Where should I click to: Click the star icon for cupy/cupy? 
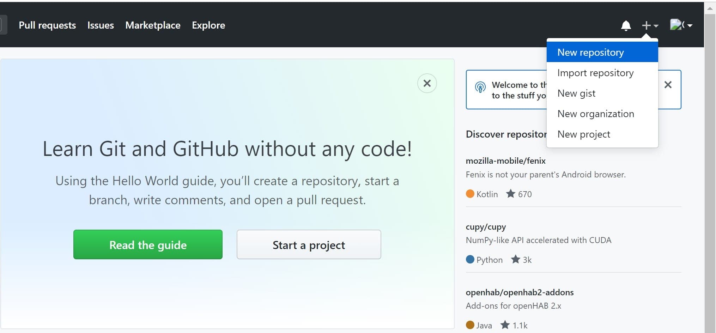pyautogui.click(x=515, y=259)
